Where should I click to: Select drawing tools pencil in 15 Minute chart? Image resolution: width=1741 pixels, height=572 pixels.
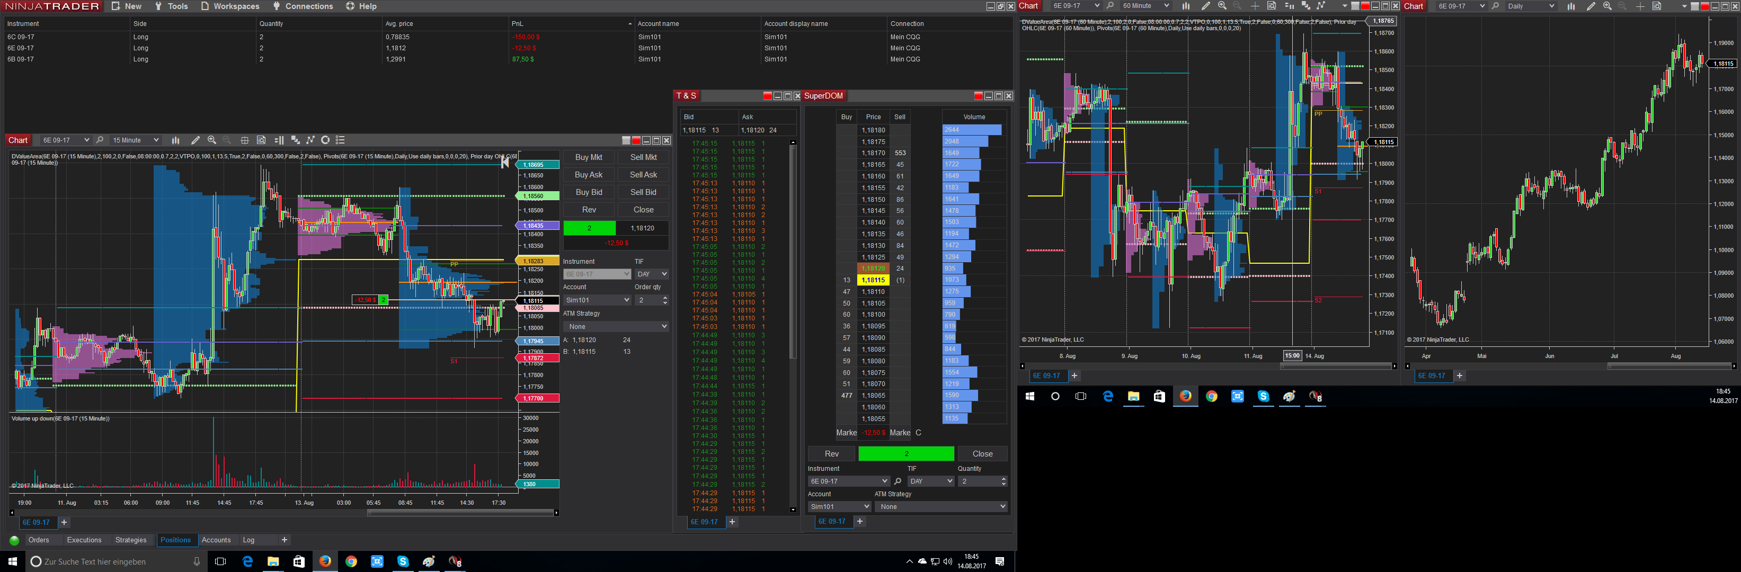196,140
